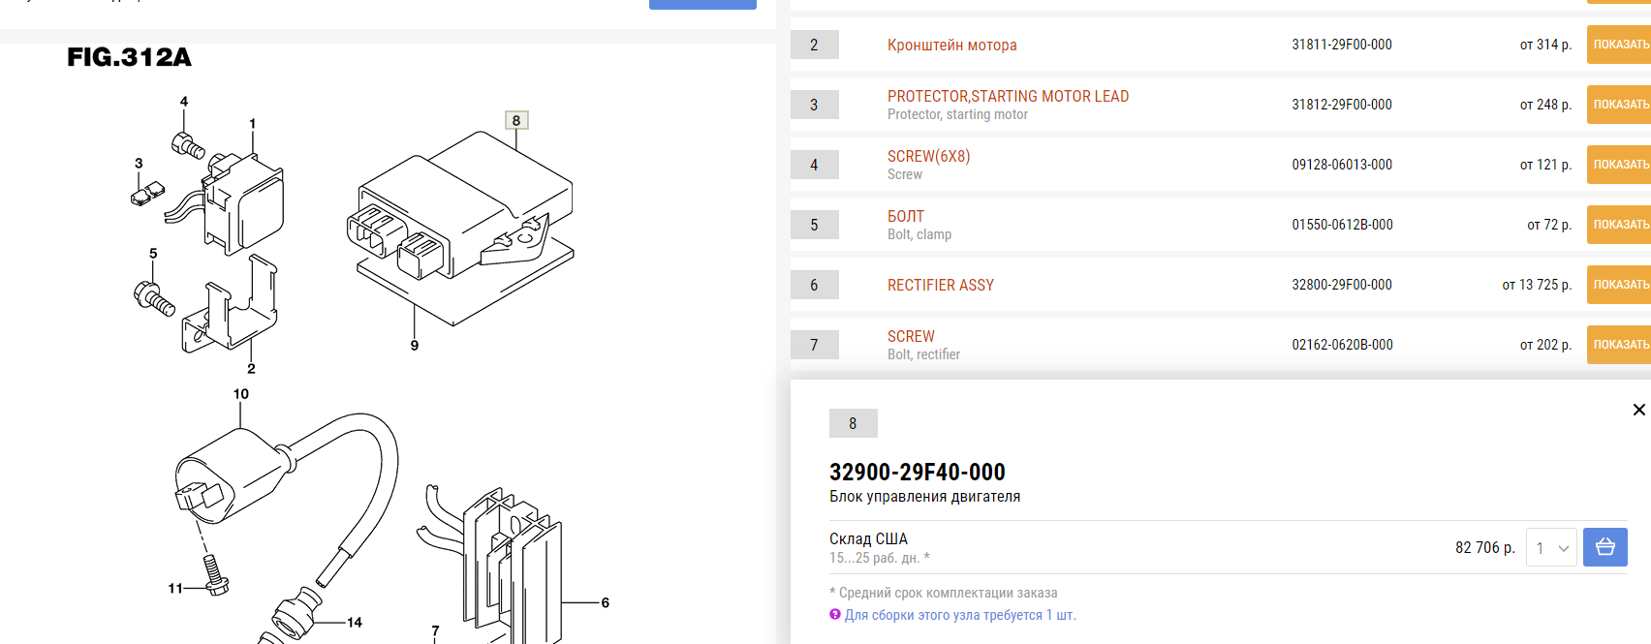This screenshot has width=1651, height=644.
Task: Click callout number 4 in the diagram
Action: 184,101
